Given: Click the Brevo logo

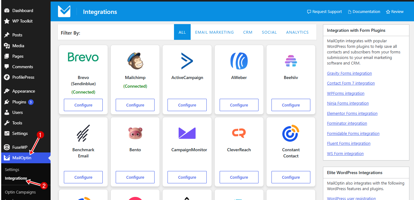Looking at the screenshot, I should [x=83, y=57].
